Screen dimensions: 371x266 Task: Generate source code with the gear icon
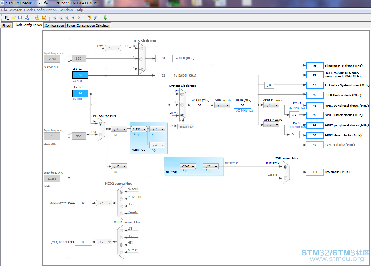click(x=37, y=18)
